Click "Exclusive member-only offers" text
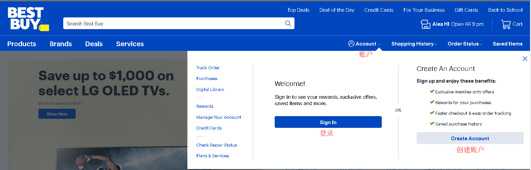531x170 pixels. click(464, 92)
